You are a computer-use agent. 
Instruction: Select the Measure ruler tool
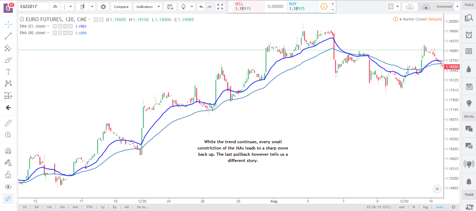(8, 122)
